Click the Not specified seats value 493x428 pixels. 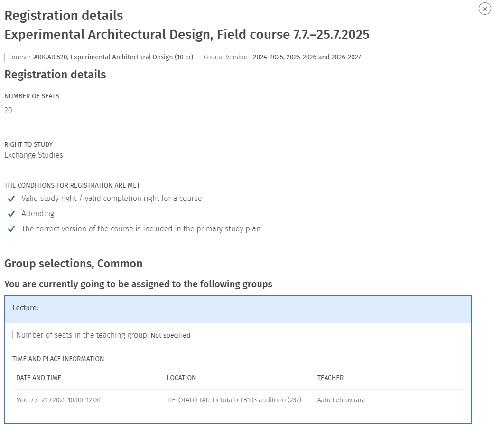pos(170,335)
